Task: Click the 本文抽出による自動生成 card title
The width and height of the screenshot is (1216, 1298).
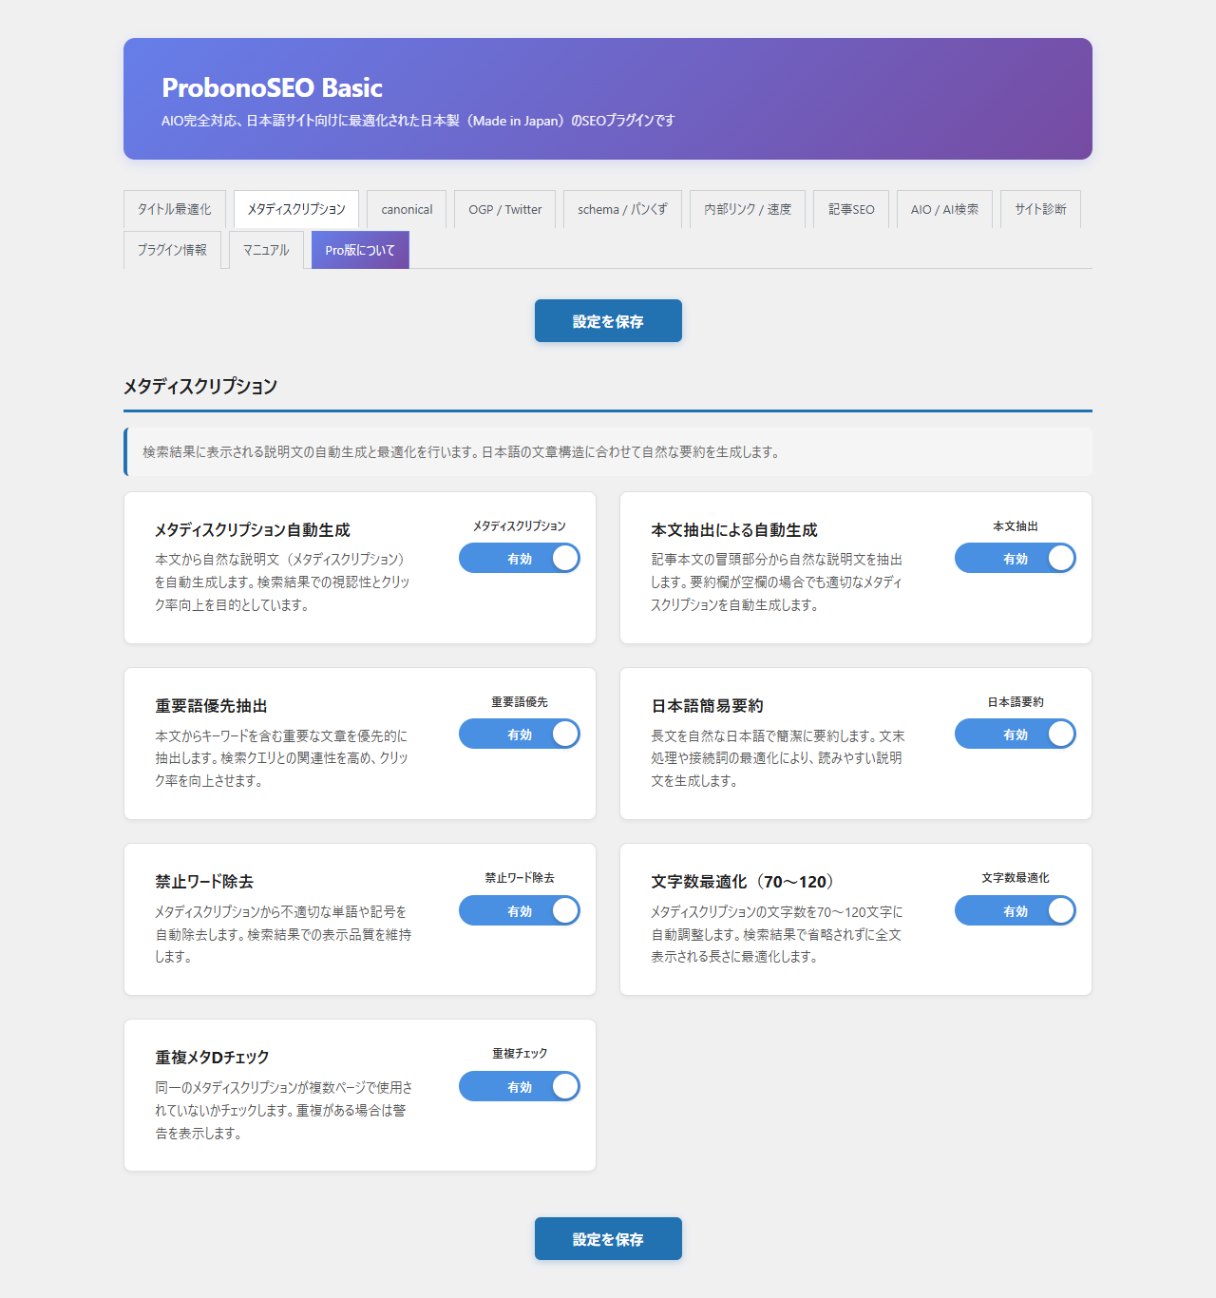Action: click(734, 530)
